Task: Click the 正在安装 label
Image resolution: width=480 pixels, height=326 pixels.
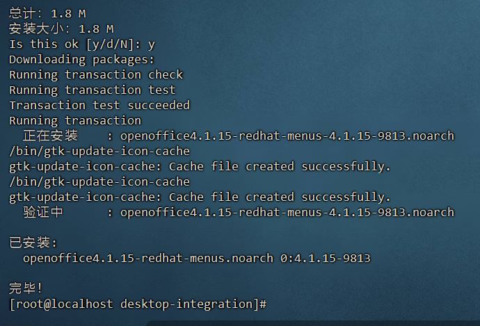Action: pos(51,136)
